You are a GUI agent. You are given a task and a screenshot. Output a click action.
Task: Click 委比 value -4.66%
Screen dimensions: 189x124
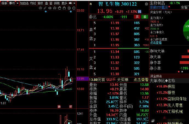click(108, 17)
